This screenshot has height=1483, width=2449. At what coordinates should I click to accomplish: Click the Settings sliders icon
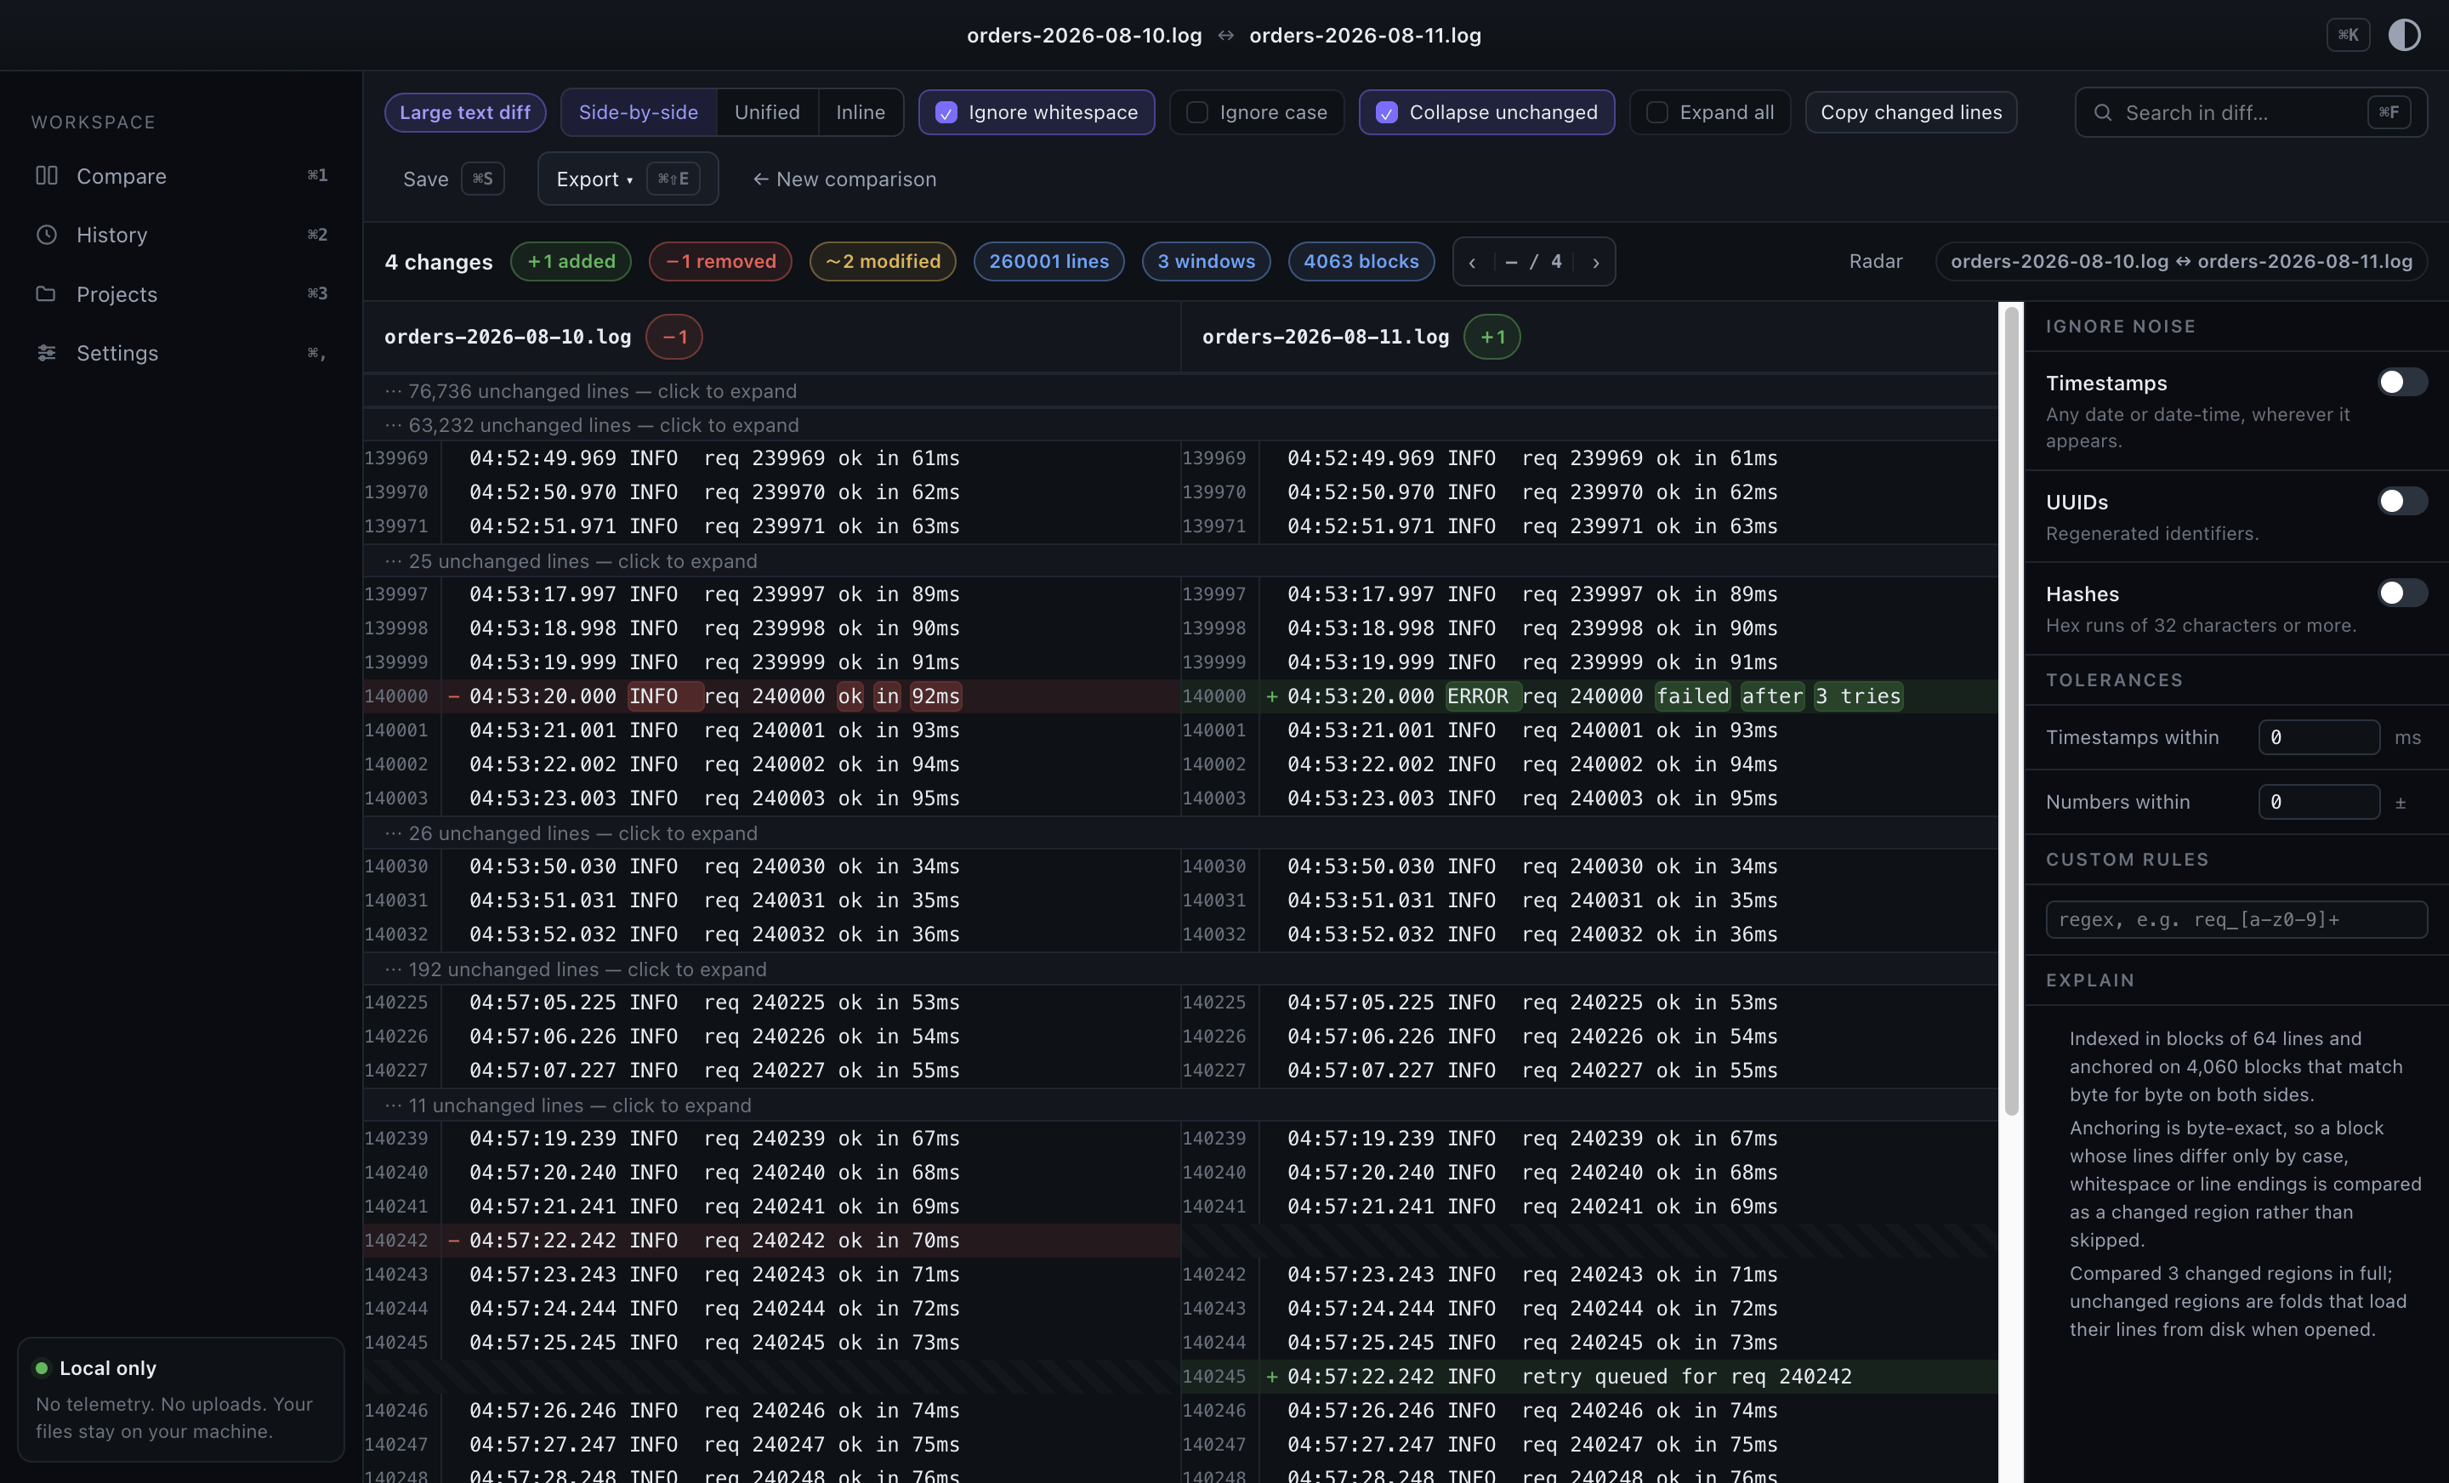[47, 353]
